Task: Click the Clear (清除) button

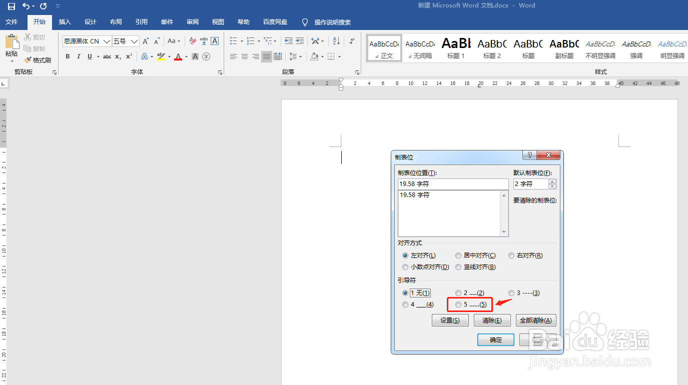Action: click(x=492, y=320)
